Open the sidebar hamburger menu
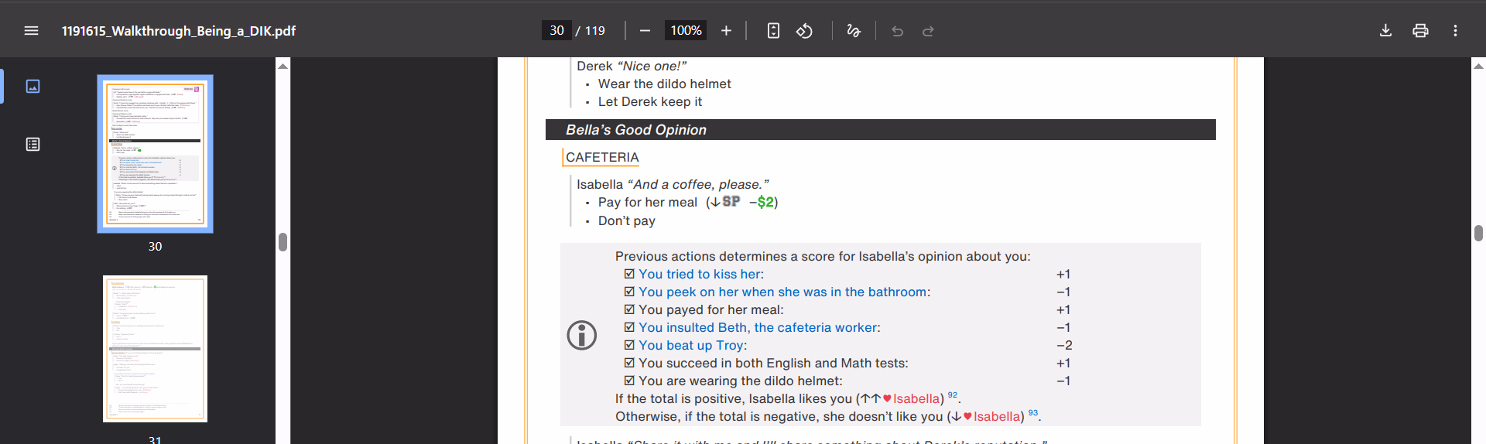The height and width of the screenshot is (444, 1486). click(x=31, y=31)
